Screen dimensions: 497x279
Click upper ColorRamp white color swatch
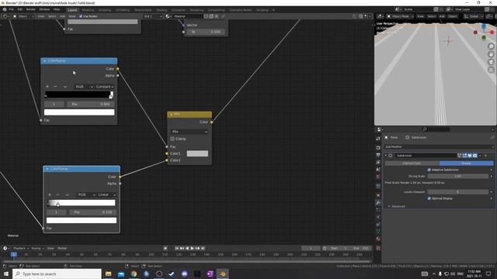coord(79,112)
